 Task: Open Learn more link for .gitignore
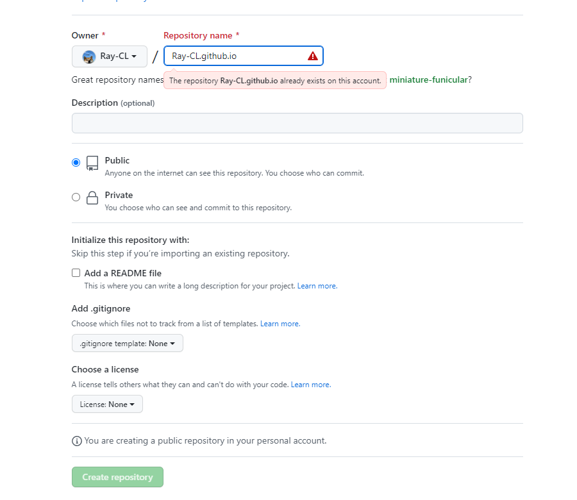click(280, 324)
